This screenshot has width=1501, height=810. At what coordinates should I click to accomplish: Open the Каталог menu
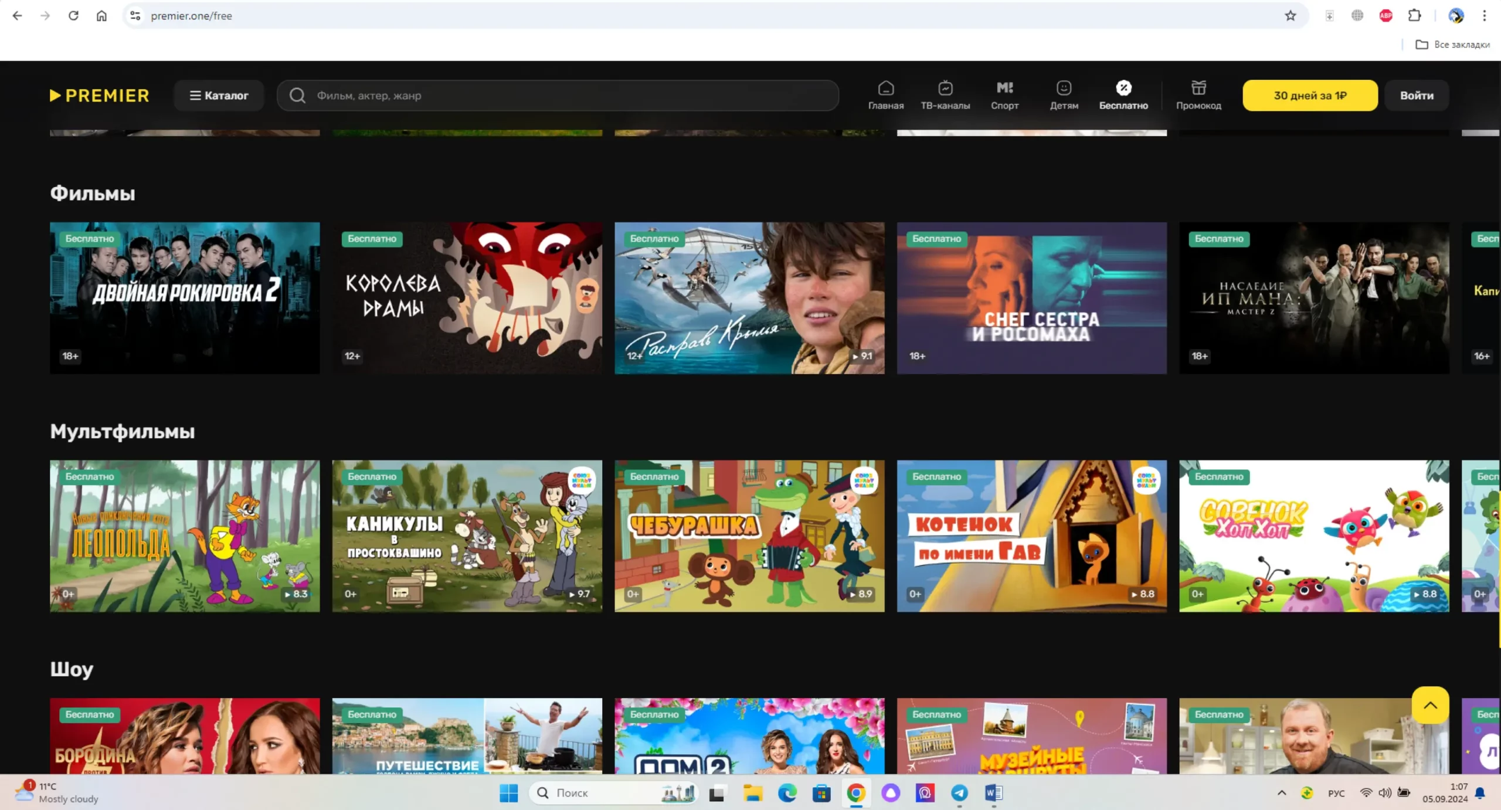pos(219,95)
